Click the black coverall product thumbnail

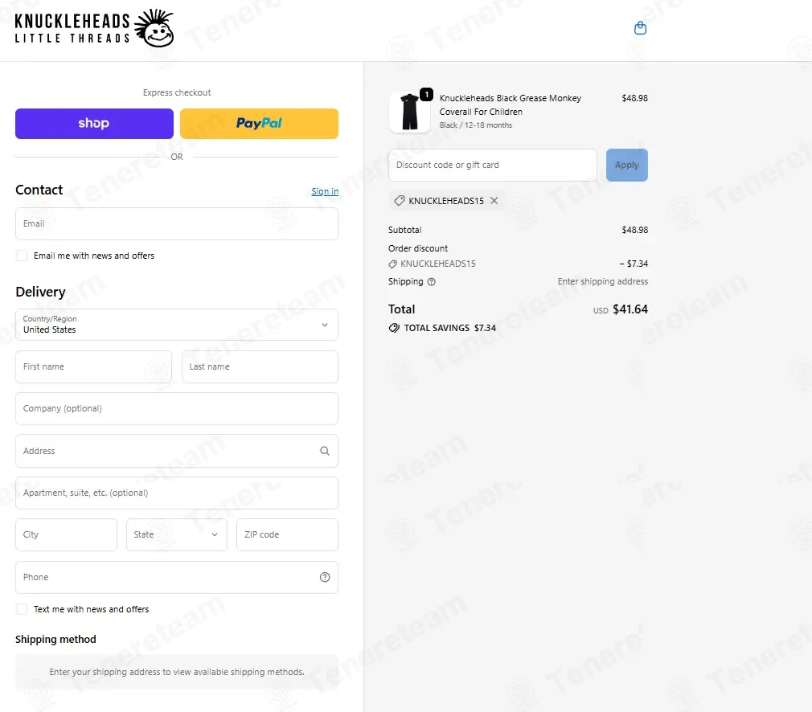coord(410,112)
